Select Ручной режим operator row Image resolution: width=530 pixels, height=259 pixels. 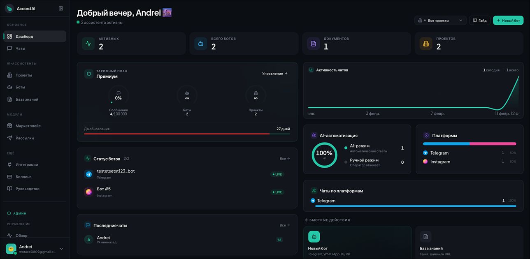[x=374, y=162]
